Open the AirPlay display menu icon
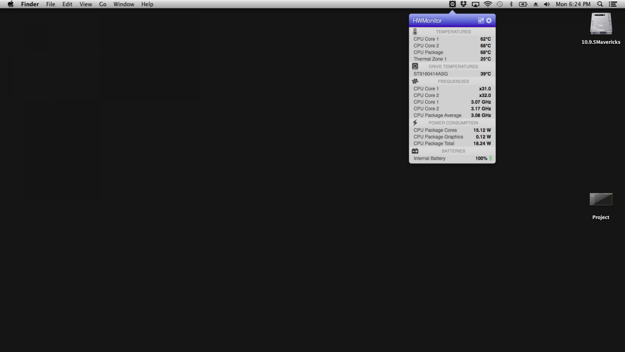 (476, 4)
